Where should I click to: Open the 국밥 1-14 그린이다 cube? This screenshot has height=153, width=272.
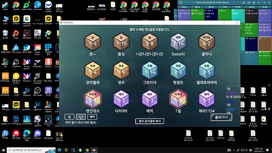(150, 70)
